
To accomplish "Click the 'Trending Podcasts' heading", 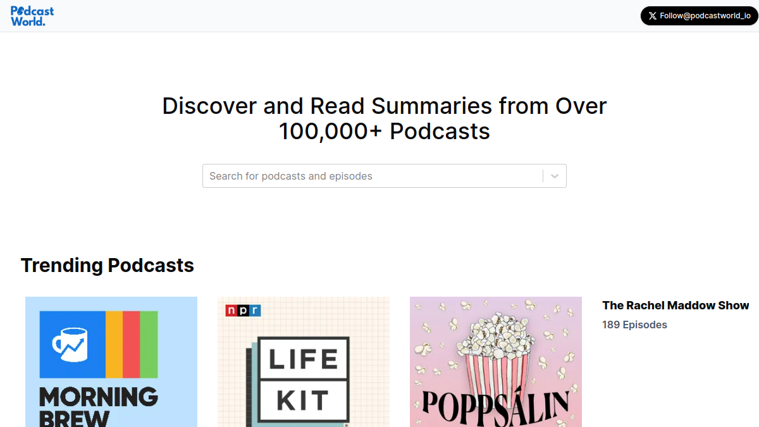I will pos(108,265).
